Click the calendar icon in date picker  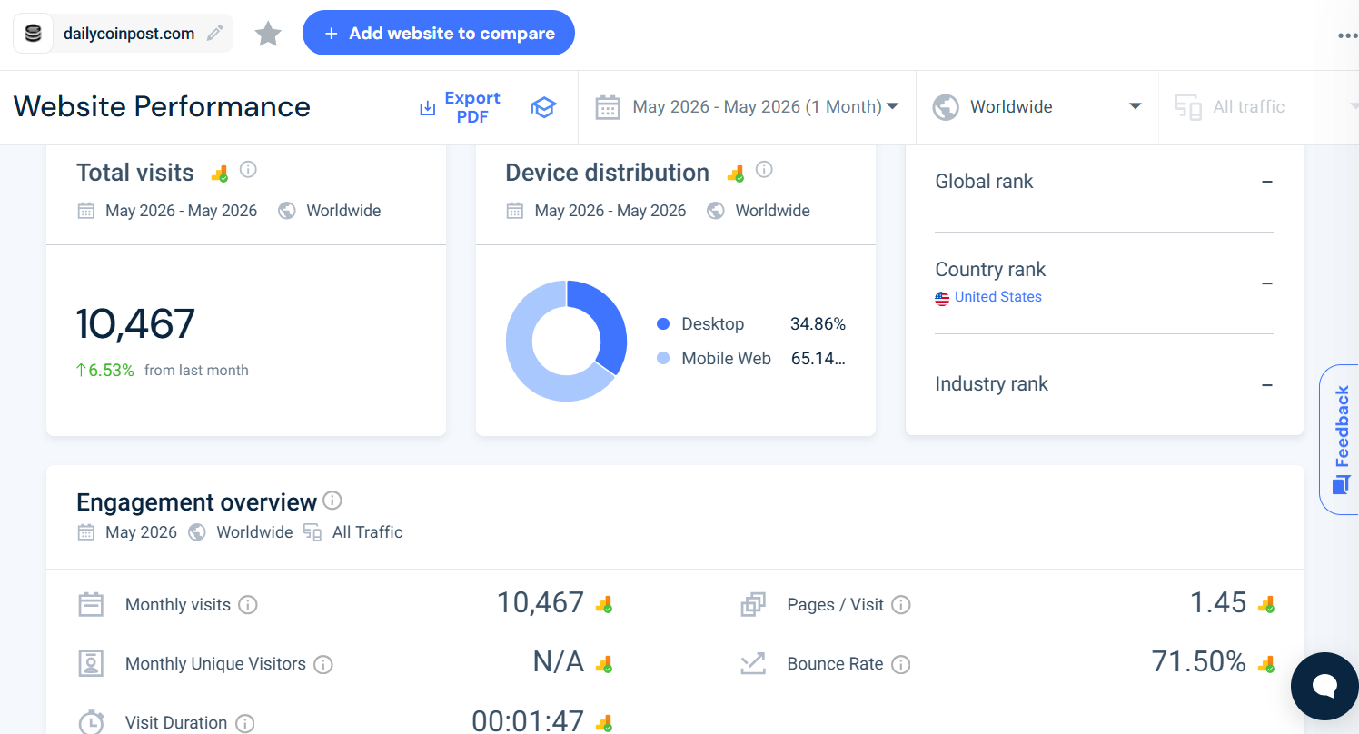(608, 107)
